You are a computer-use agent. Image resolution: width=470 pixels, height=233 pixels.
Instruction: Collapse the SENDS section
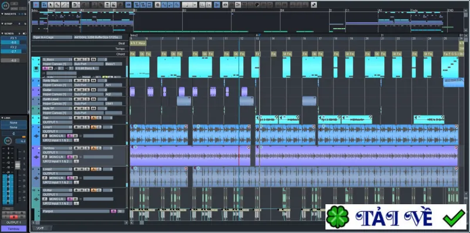pyautogui.click(x=2, y=33)
